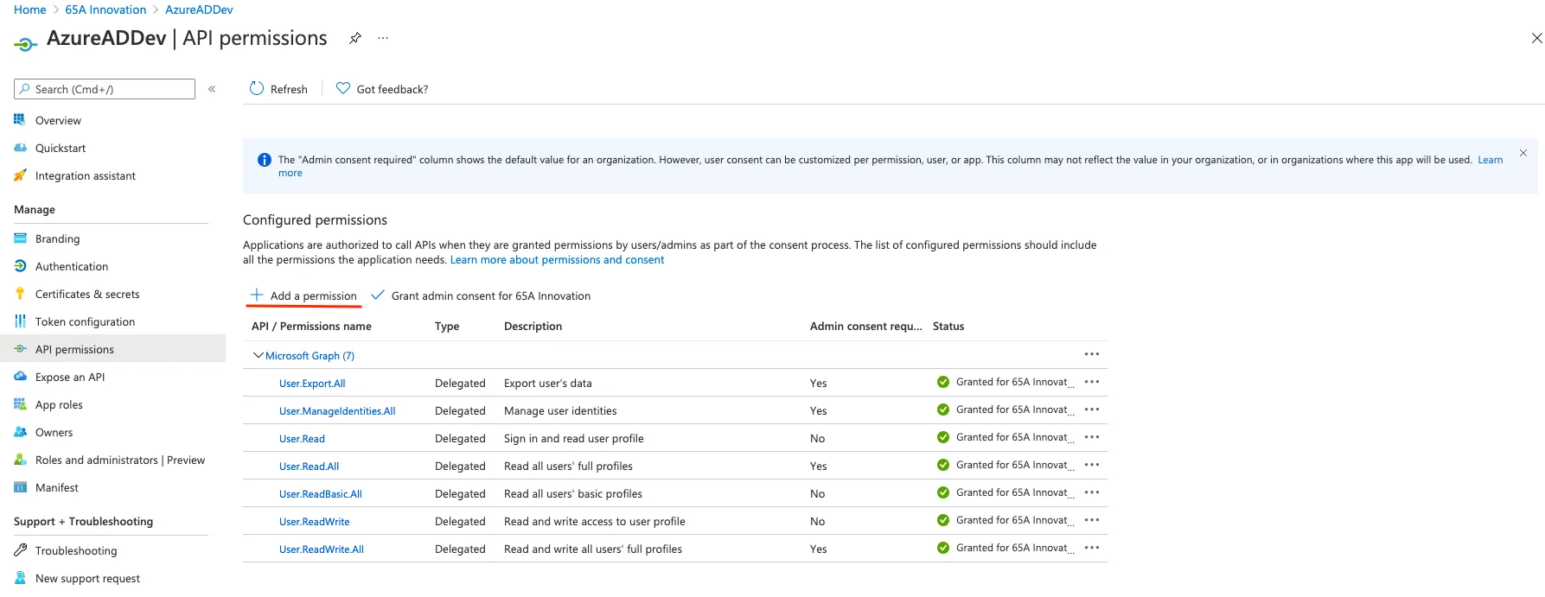Screen dimensions: 1545x597
Task: Collapse the Microsoft Graph (7) group
Action: point(258,355)
